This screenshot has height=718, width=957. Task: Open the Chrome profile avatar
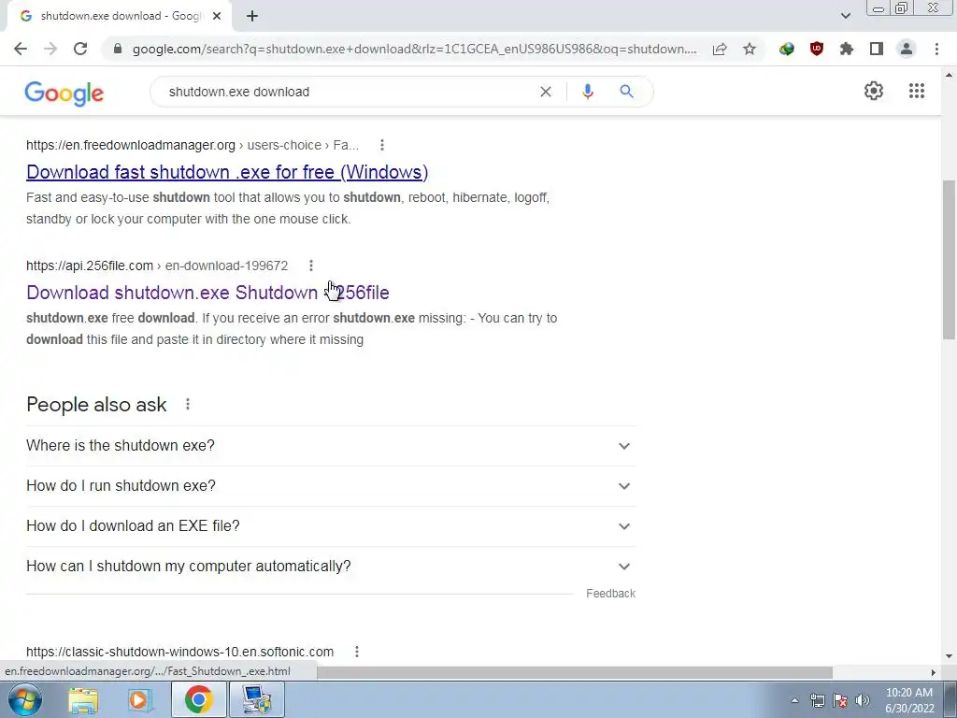click(907, 49)
